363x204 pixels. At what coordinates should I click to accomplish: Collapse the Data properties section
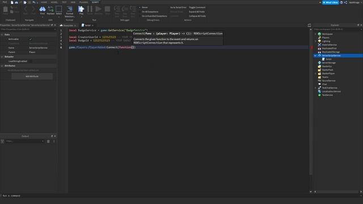click(2, 35)
